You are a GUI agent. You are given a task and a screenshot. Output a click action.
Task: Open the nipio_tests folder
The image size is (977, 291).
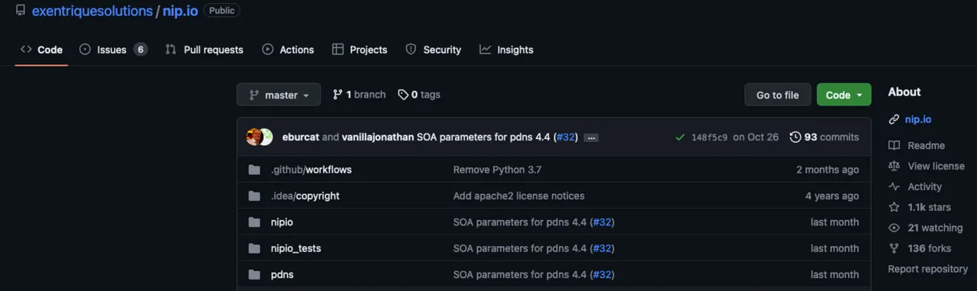[296, 248]
